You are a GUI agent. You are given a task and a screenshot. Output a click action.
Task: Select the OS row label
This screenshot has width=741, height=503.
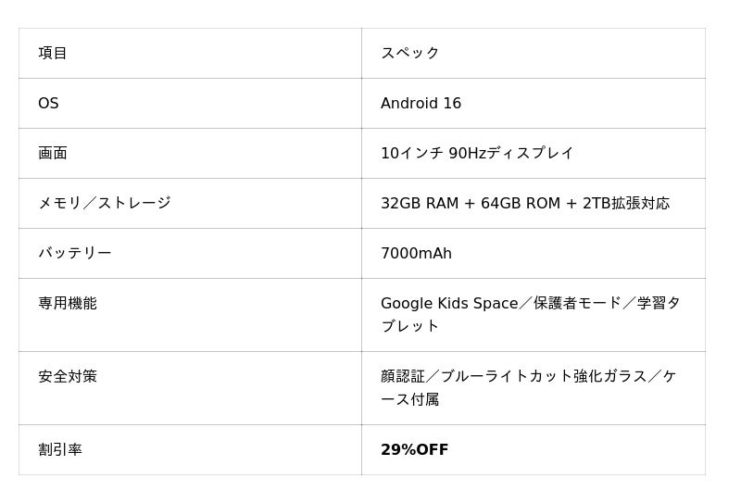click(48, 103)
